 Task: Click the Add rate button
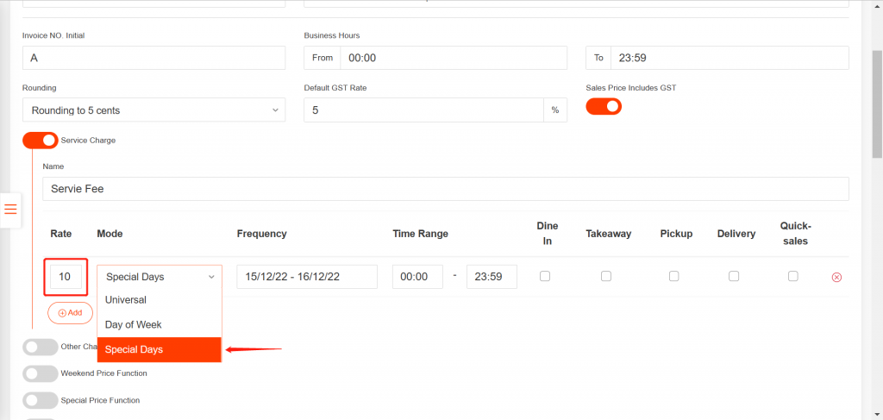(70, 312)
